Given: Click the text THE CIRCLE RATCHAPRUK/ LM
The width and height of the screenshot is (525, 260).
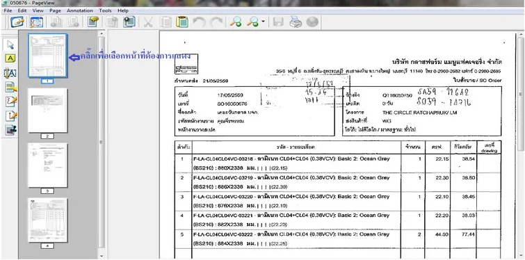Looking at the screenshot, I should click(x=419, y=113).
